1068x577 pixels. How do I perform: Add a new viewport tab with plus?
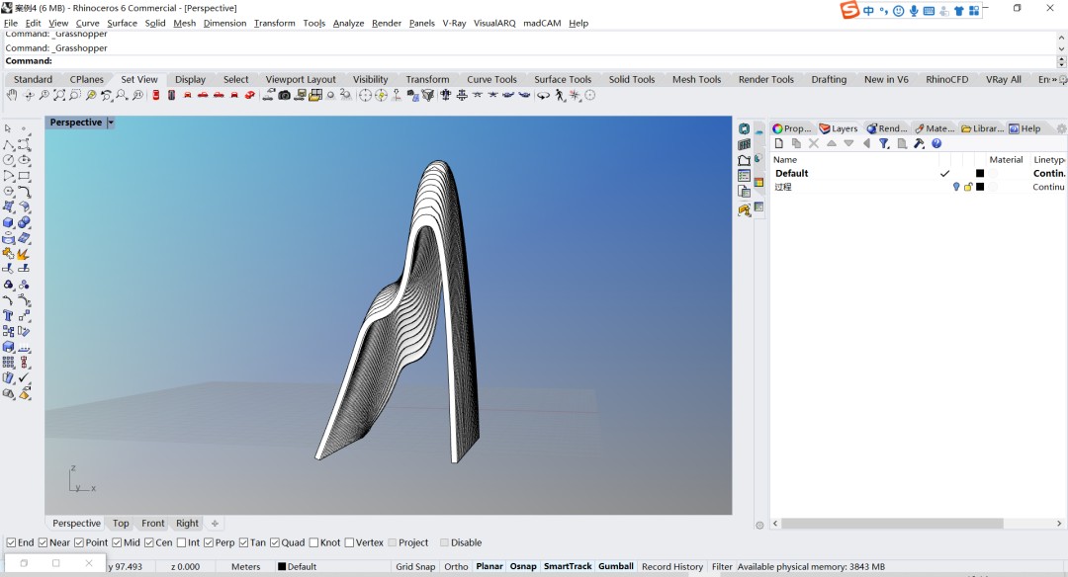point(216,524)
